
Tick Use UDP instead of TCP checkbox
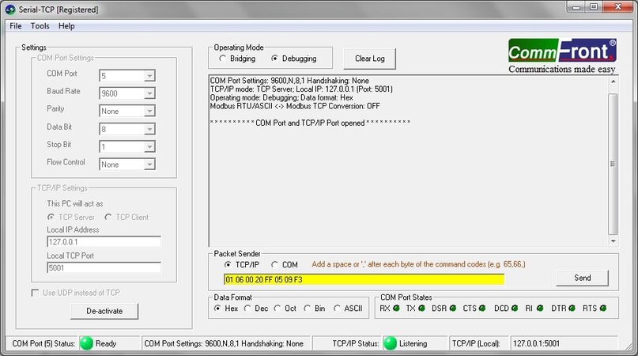[36, 293]
